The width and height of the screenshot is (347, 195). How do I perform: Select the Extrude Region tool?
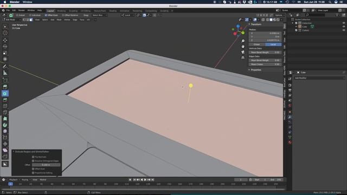pos(5,87)
